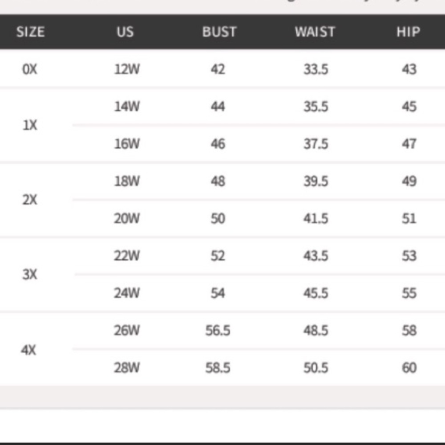Click waist value 33.5 for 12W
The image size is (445, 445).
click(x=316, y=69)
